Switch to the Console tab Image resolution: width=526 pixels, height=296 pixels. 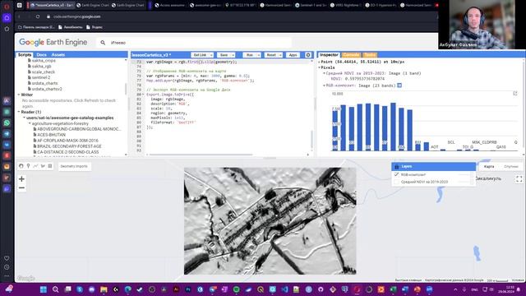pos(351,55)
